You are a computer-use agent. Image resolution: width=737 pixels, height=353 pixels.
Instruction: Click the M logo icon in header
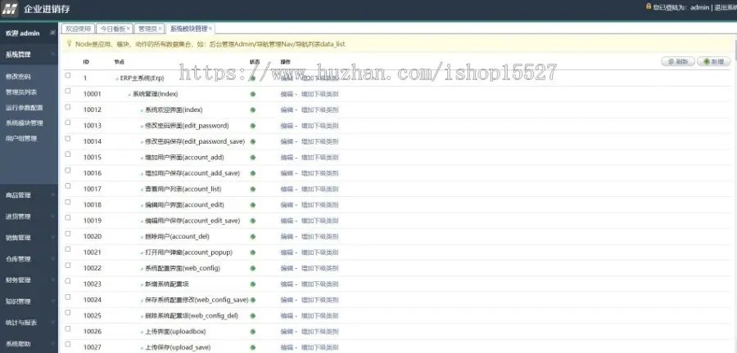click(x=9, y=9)
